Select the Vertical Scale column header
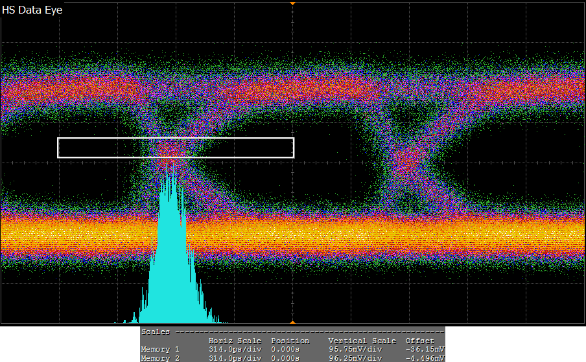This screenshot has height=362, width=586. click(362, 341)
